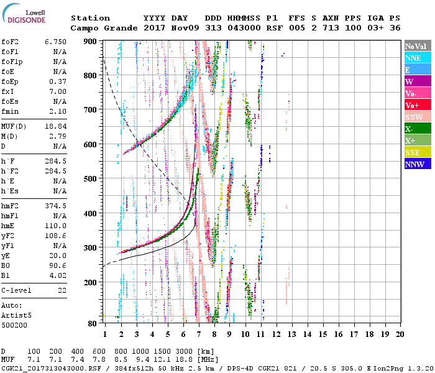The height and width of the screenshot is (373, 435).
Task: Click the M(D) value 2.79
Action: (x=58, y=137)
